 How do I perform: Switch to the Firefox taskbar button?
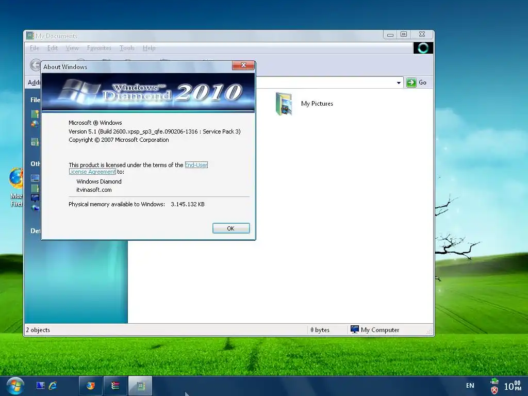point(91,386)
